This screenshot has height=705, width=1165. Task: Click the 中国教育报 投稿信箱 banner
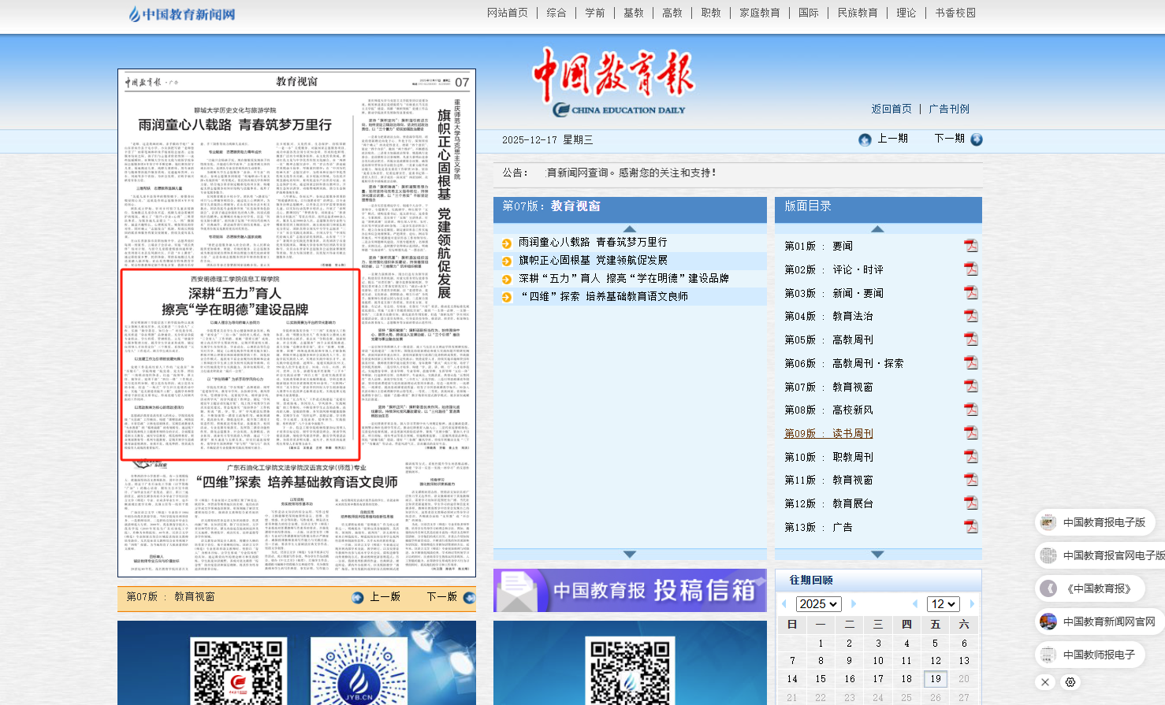tap(630, 591)
